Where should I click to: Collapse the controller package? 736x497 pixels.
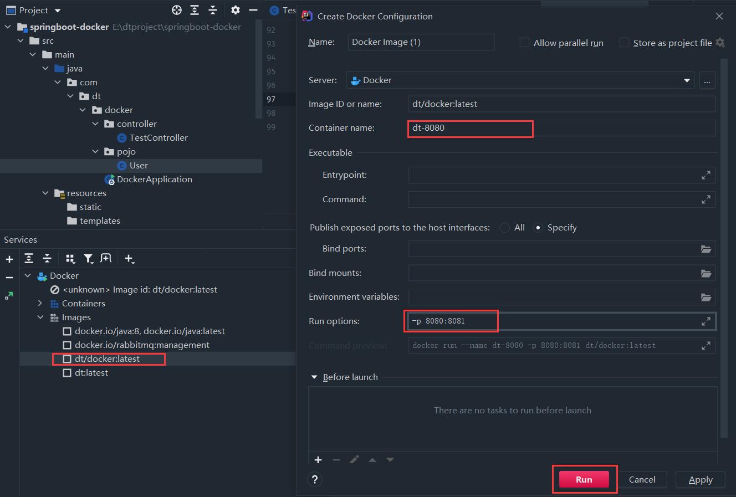[95, 124]
